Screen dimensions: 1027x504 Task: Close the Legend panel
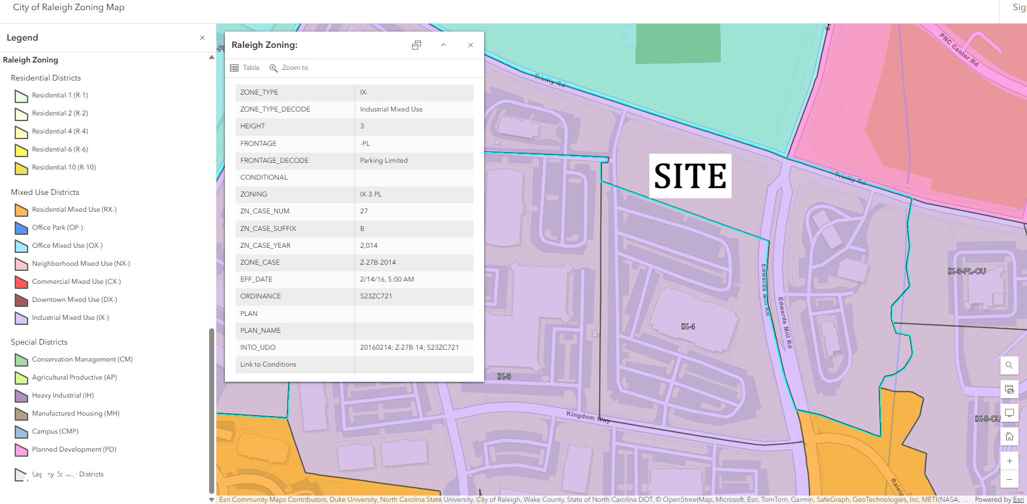coord(202,38)
